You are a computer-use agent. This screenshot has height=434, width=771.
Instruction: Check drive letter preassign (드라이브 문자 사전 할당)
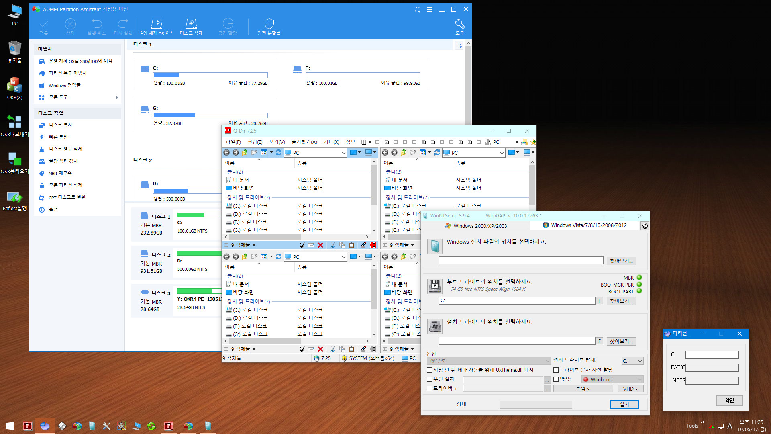click(x=556, y=370)
